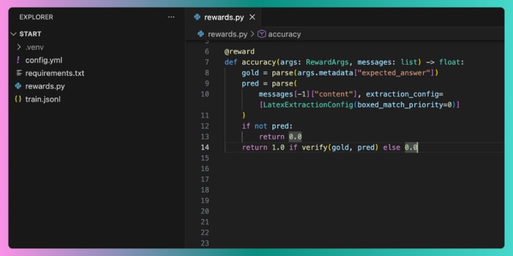Image resolution: width=513 pixels, height=256 pixels.
Task: Click the requirements.txt lines icon
Action: pyautogui.click(x=19, y=73)
